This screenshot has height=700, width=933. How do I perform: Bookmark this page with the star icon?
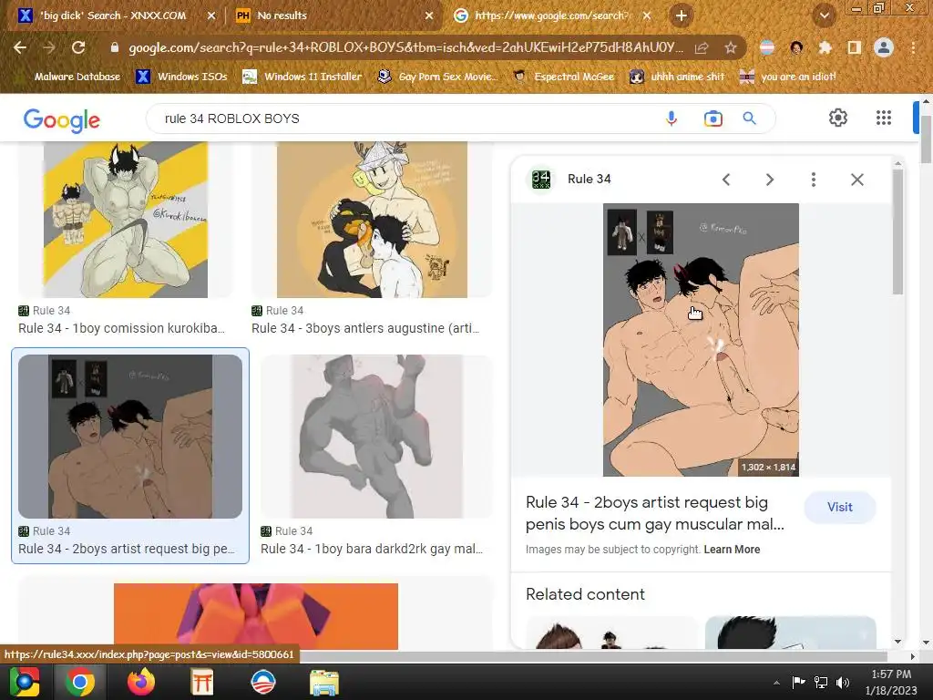coord(731,47)
